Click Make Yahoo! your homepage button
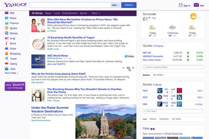Viewport: 209px width, 139px height. tap(15, 86)
